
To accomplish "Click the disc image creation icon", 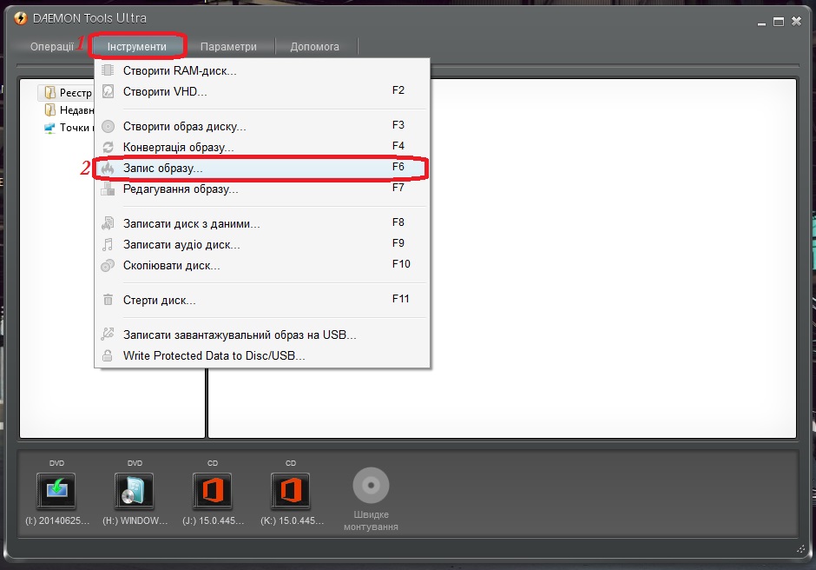I will pyautogui.click(x=108, y=126).
